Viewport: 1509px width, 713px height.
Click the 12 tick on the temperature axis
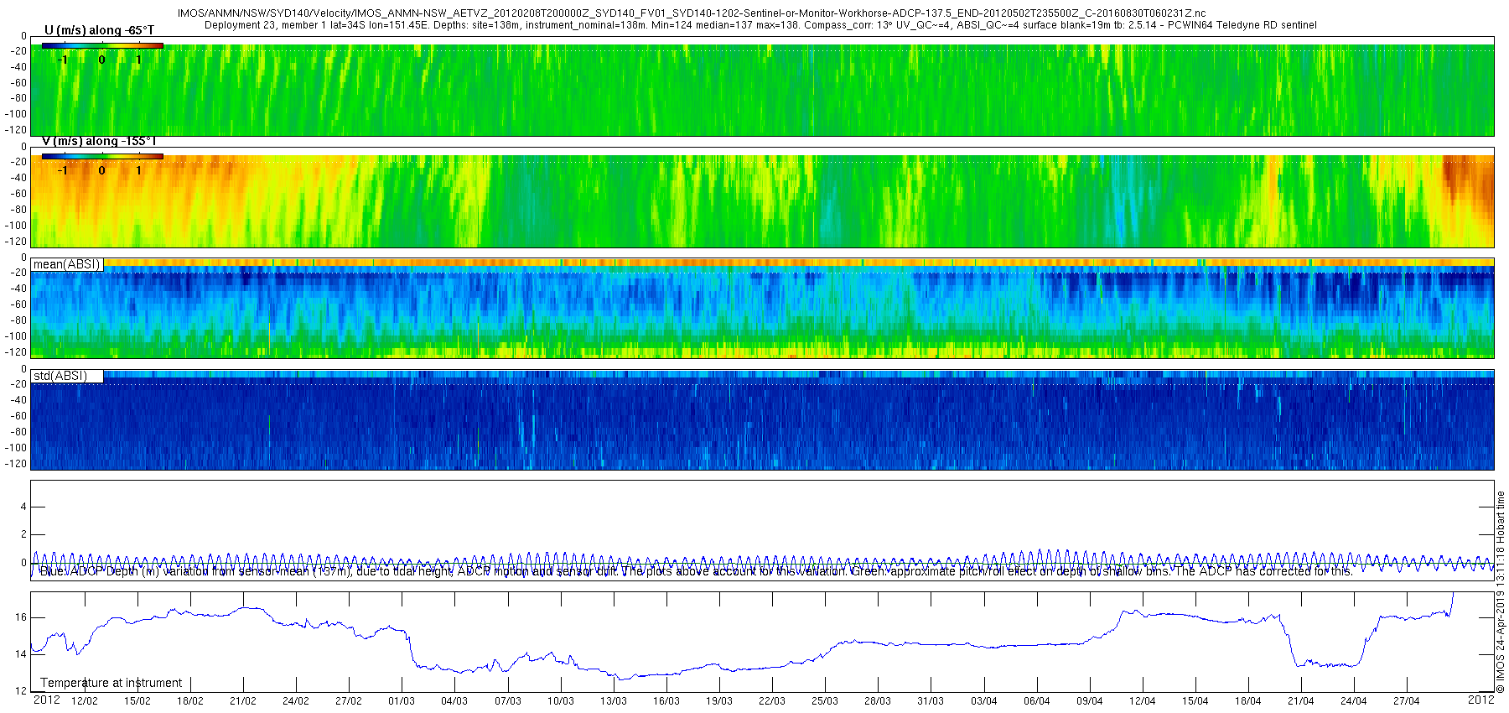(21, 691)
